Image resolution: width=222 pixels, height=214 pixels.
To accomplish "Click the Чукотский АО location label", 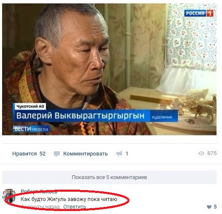I will click(30, 106).
